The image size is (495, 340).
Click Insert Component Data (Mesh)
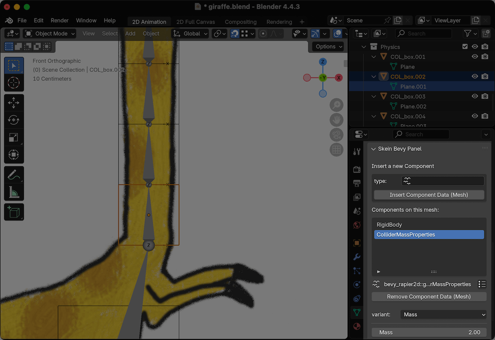tap(429, 195)
